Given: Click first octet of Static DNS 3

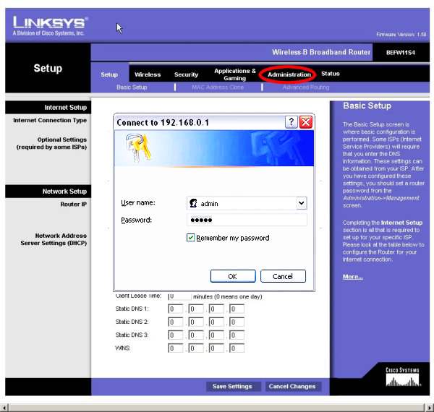Looking at the screenshot, I should point(175,335).
